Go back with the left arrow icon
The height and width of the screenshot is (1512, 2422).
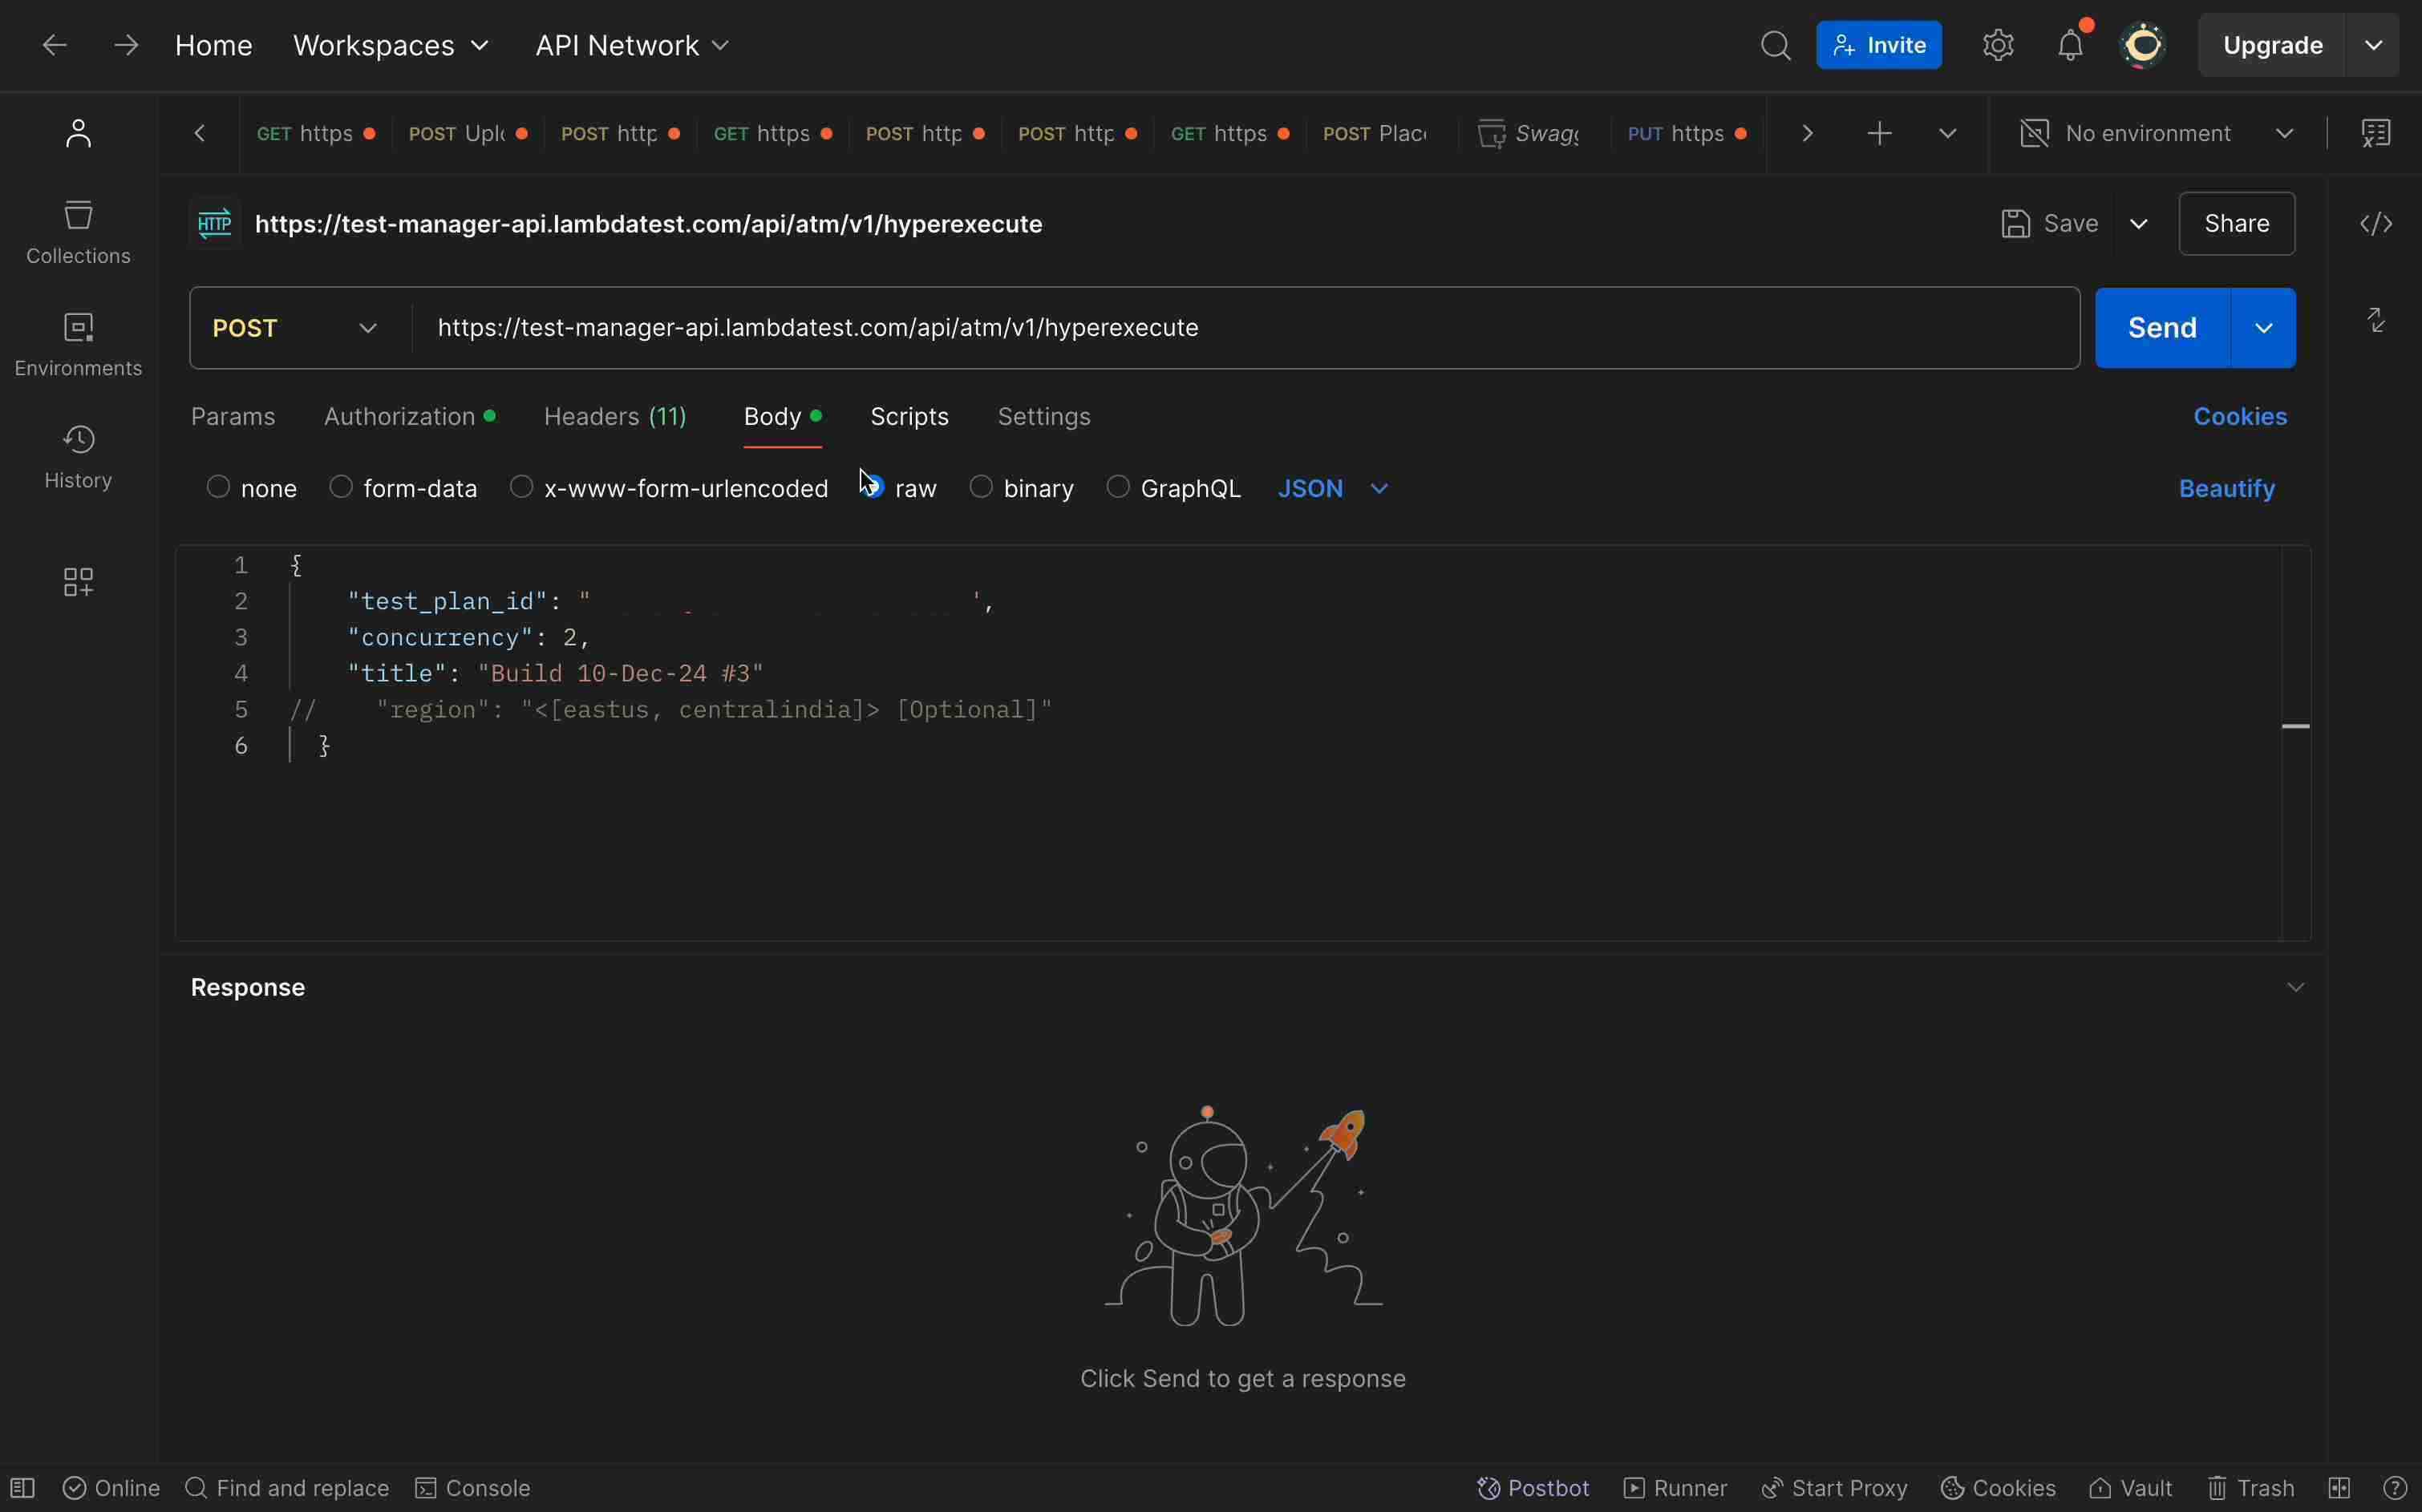point(54,45)
